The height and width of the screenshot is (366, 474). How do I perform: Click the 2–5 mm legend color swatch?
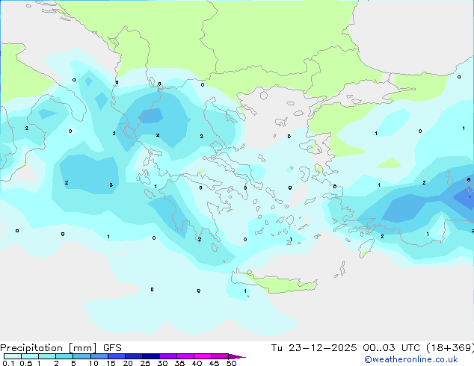click(x=64, y=356)
